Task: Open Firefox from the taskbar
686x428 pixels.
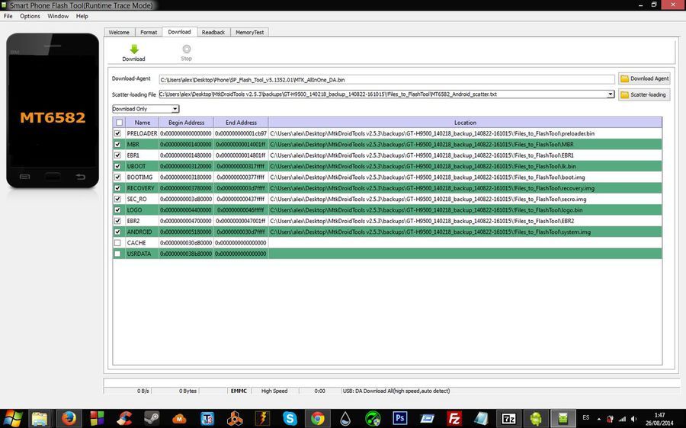Action: pyautogui.click(x=69, y=418)
